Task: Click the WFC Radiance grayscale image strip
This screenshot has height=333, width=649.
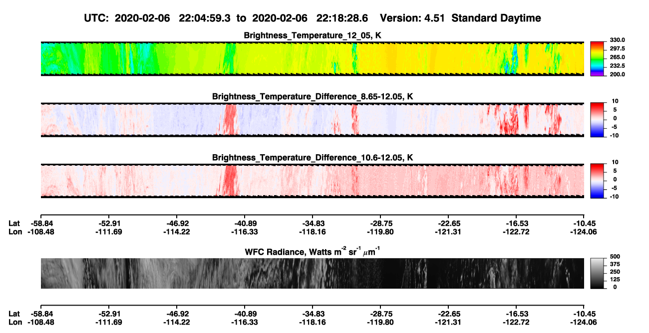Action: coord(313,274)
